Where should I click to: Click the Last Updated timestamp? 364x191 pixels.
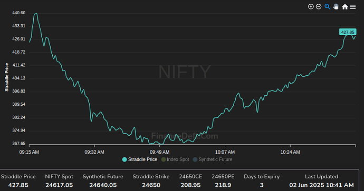[321, 185]
